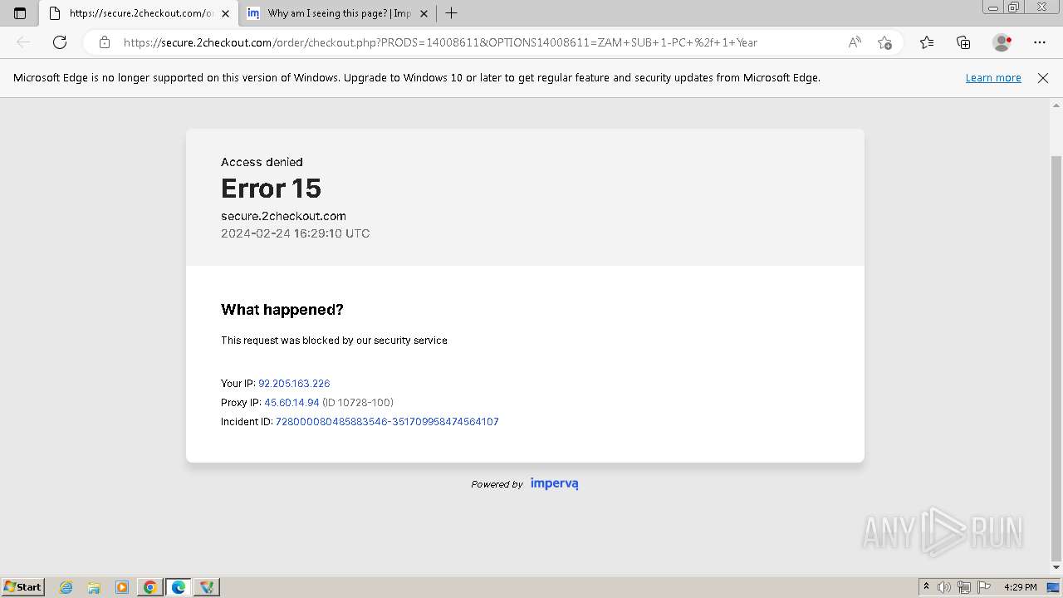Click the IP address 92.205.163.226
Image resolution: width=1063 pixels, height=598 pixels.
coord(294,384)
